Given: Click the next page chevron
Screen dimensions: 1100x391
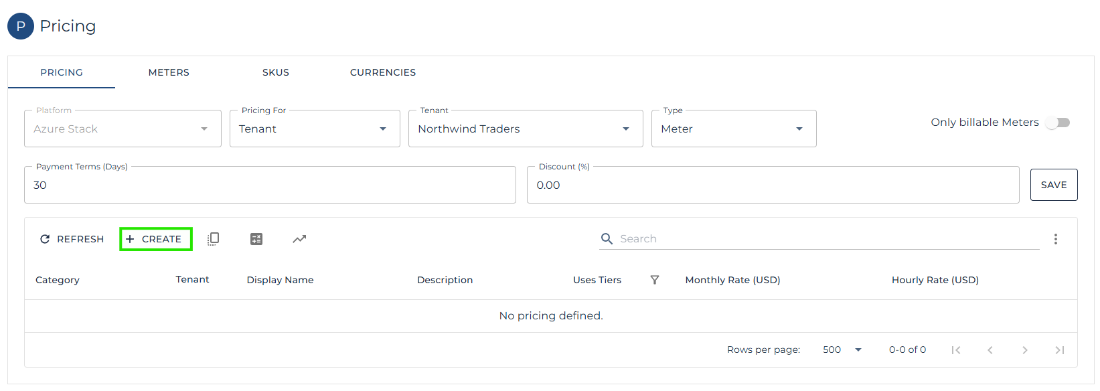Looking at the screenshot, I should click(1024, 350).
